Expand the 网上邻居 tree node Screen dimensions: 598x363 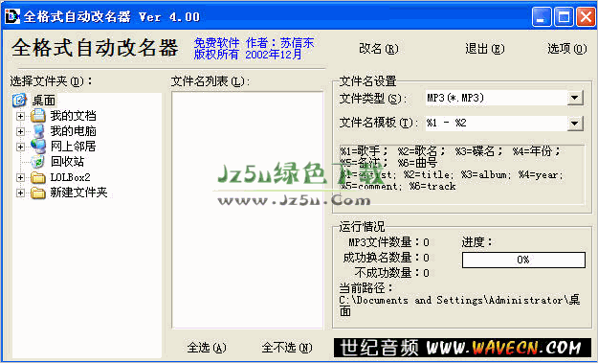21,147
